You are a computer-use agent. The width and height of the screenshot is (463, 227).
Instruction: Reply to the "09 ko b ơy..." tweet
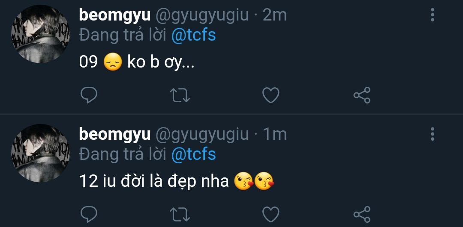pos(89,95)
